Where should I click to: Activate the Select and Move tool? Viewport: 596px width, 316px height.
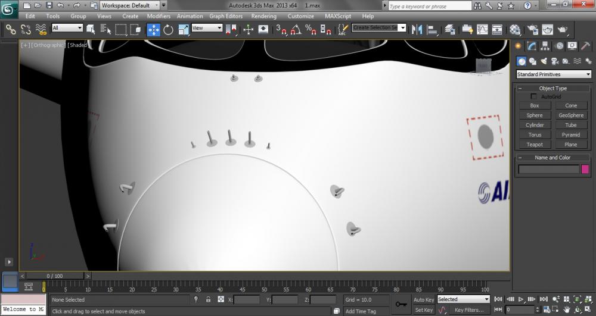(x=154, y=29)
